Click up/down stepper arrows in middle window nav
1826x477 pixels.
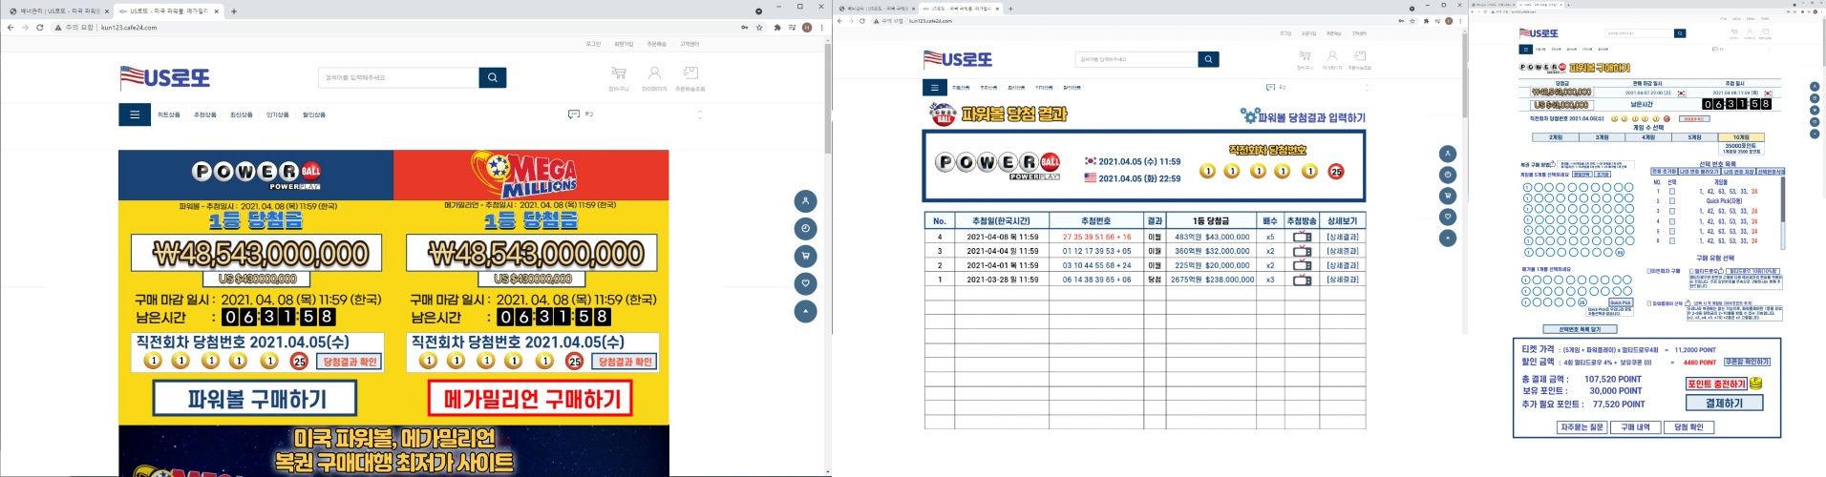pos(1367,88)
